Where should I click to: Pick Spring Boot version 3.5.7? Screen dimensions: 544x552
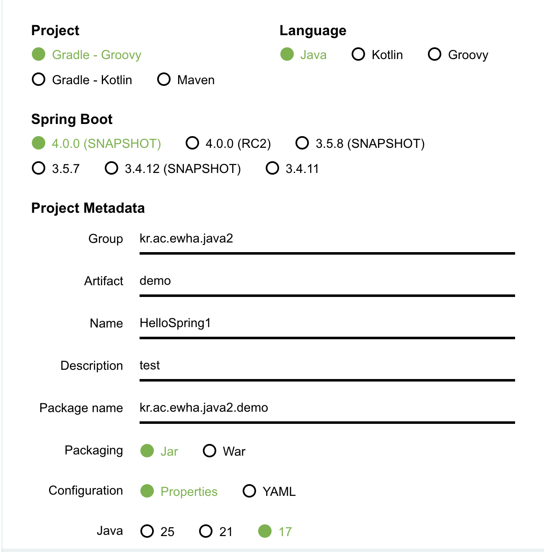39,168
